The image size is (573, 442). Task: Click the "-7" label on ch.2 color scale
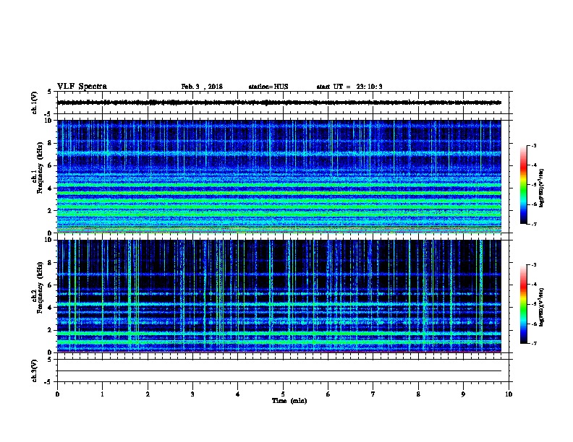(x=533, y=343)
